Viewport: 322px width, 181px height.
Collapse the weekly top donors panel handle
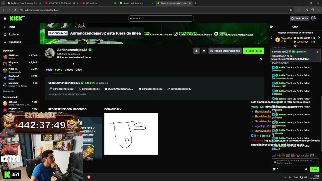click(x=295, y=46)
